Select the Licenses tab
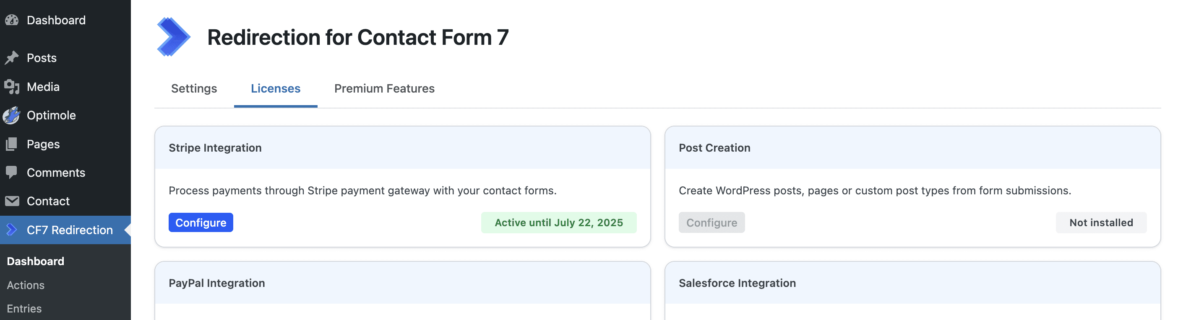1204x320 pixels. [275, 89]
